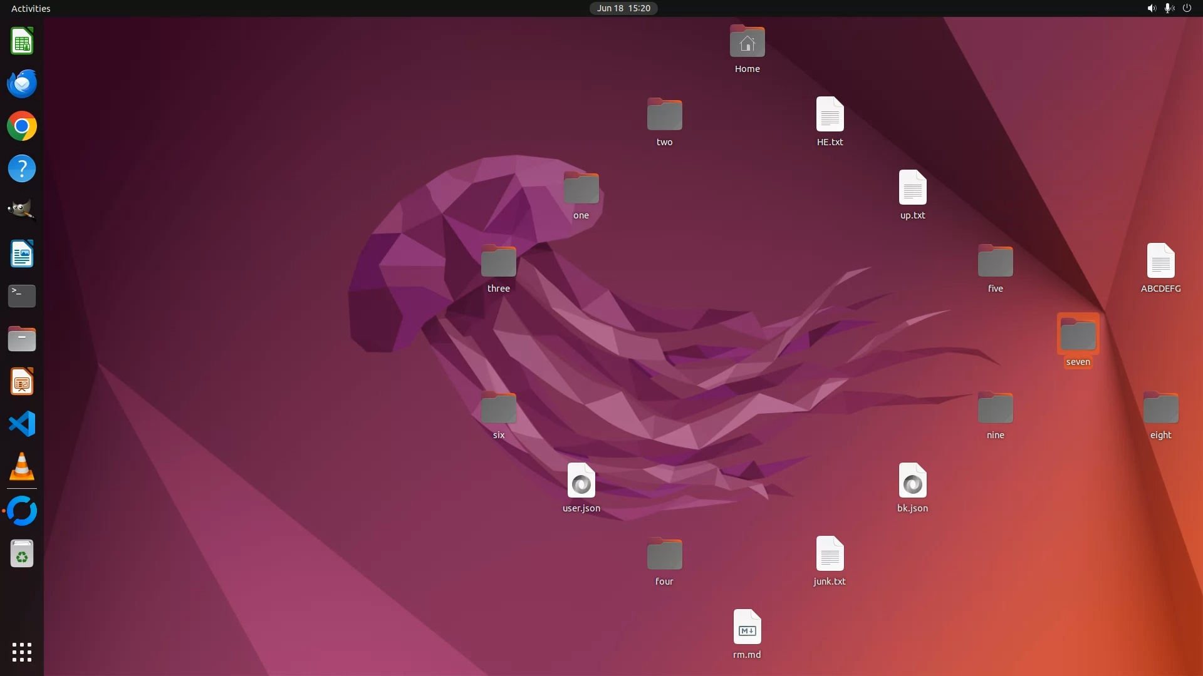Open VLC media player
Image resolution: width=1203 pixels, height=676 pixels.
(x=22, y=467)
